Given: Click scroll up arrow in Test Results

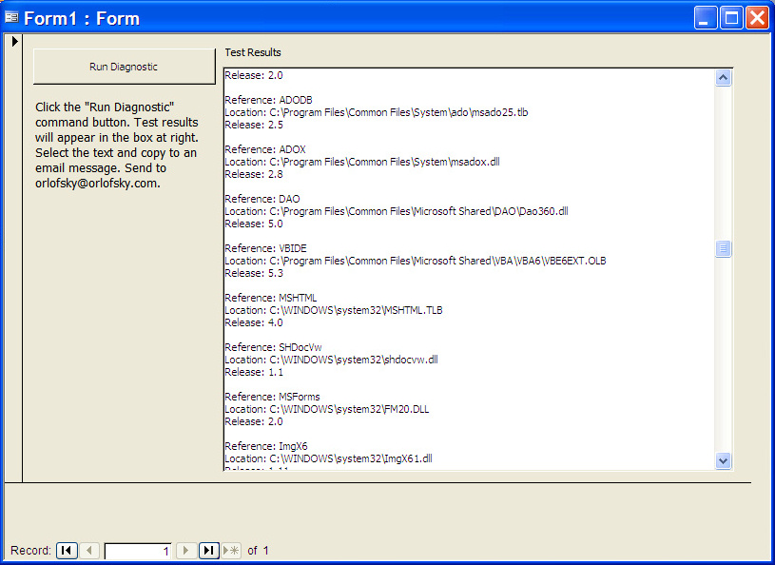Looking at the screenshot, I should coord(723,78).
